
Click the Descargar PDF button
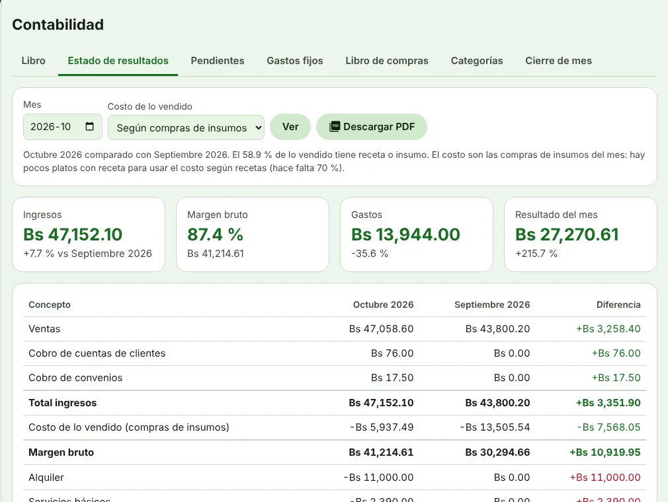pyautogui.click(x=372, y=127)
